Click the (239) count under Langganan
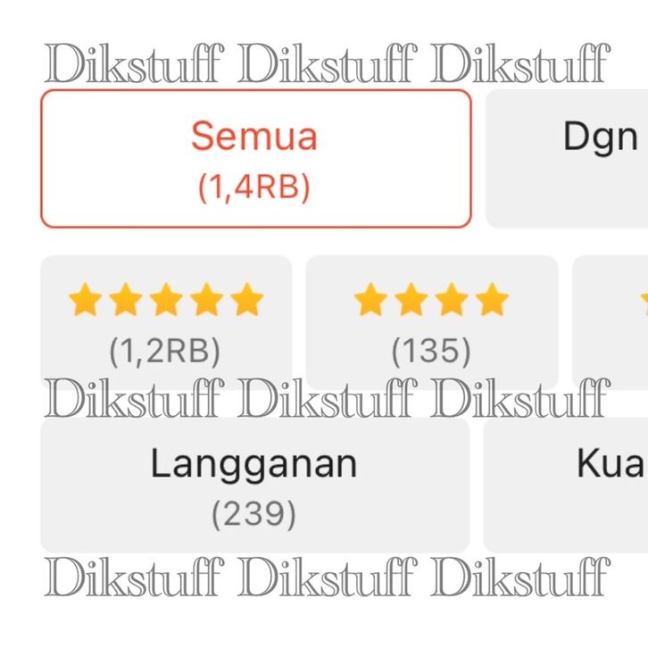Image resolution: width=648 pixels, height=648 pixels. 254,514
